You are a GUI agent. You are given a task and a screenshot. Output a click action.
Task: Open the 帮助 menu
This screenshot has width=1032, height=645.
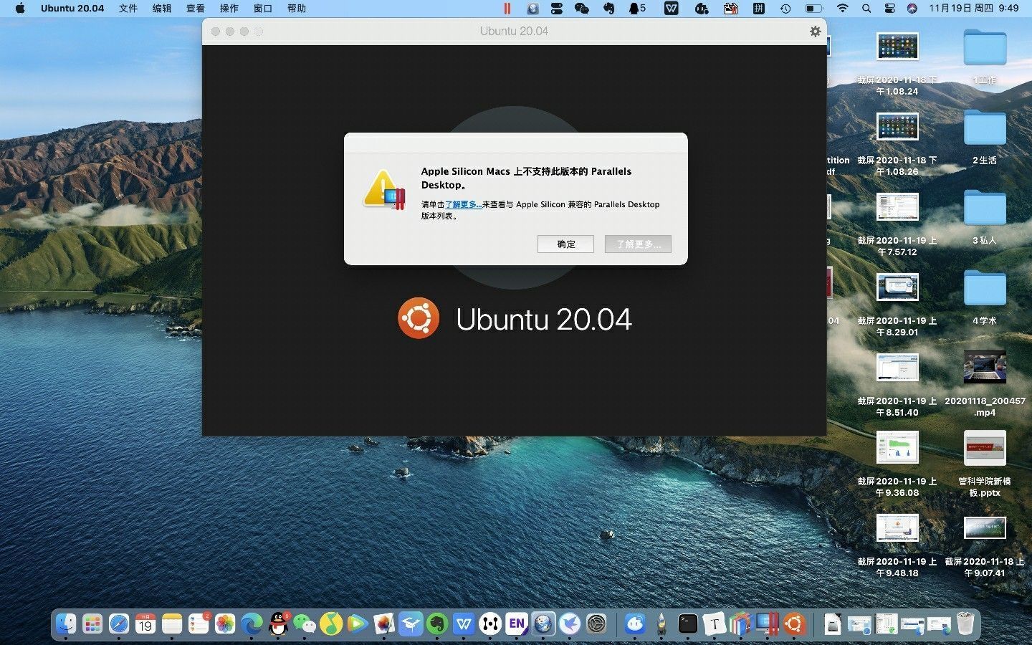(297, 9)
